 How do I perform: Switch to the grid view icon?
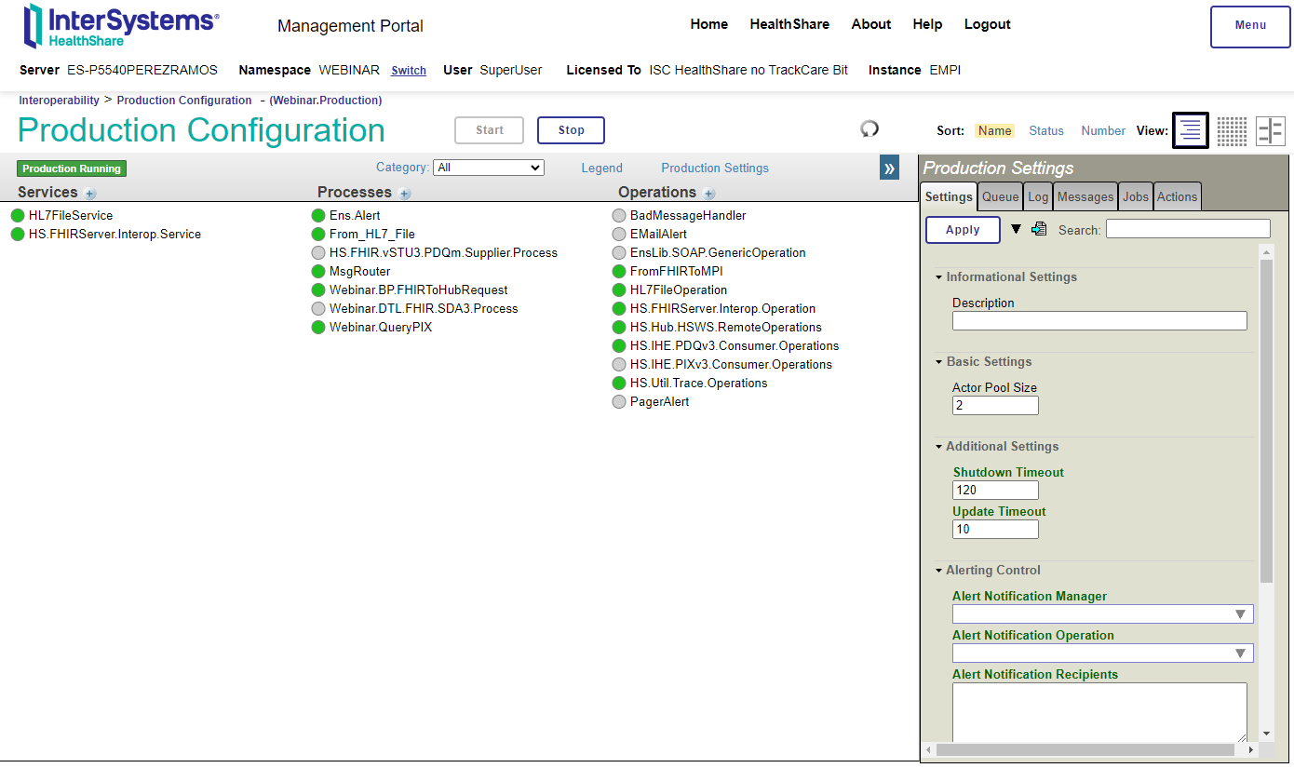tap(1232, 131)
